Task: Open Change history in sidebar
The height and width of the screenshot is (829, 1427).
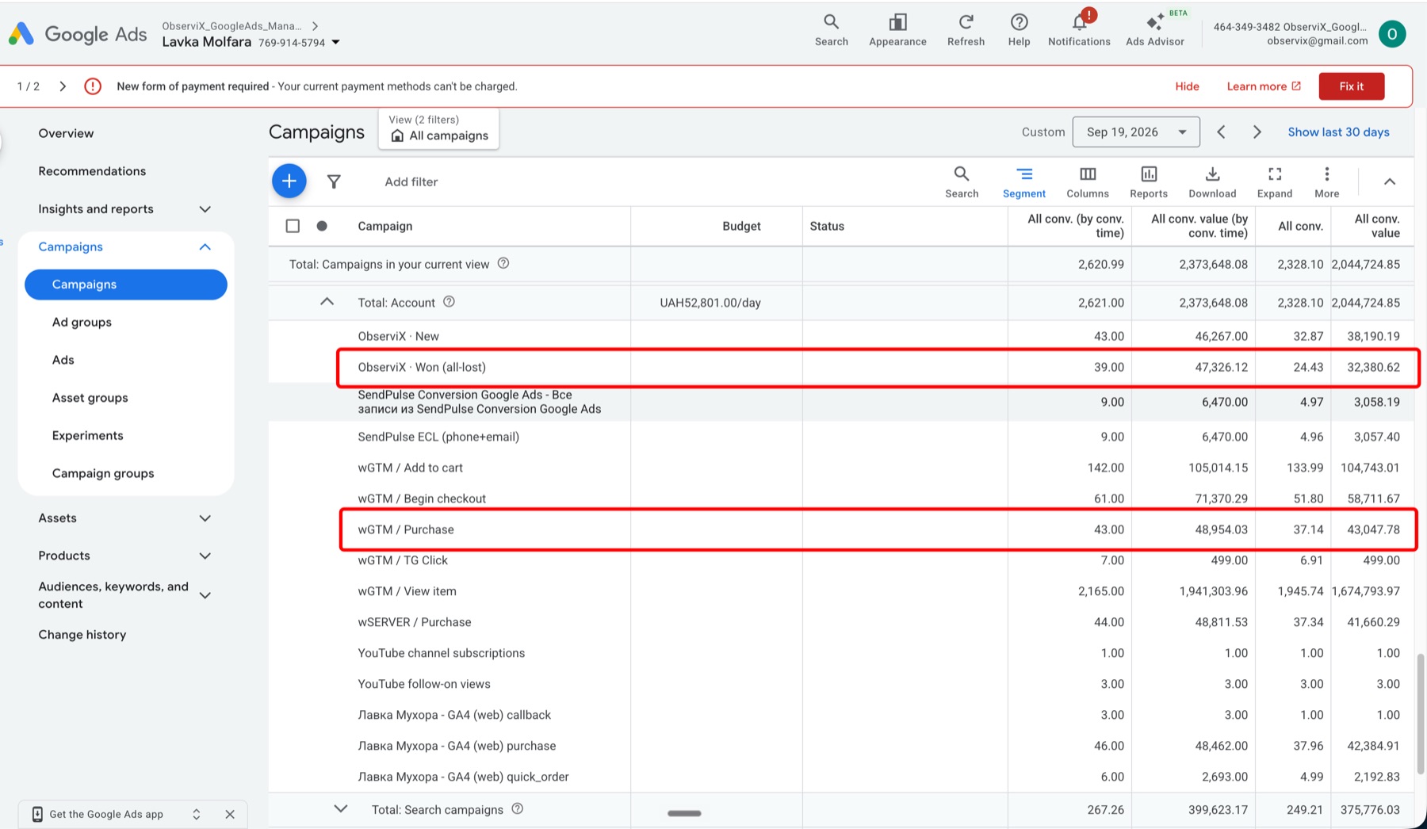Action: tap(82, 635)
